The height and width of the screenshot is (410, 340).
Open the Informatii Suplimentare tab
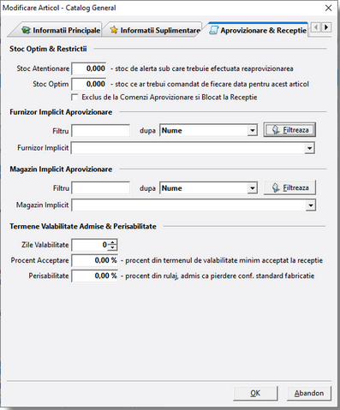coord(155,30)
